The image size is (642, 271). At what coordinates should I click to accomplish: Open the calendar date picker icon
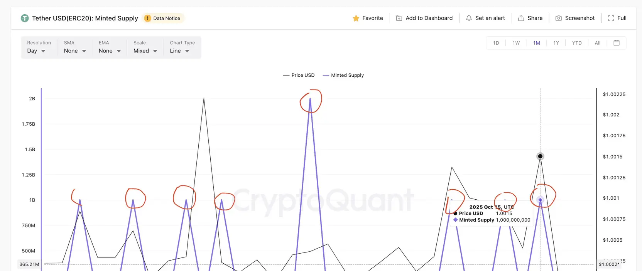click(x=617, y=43)
